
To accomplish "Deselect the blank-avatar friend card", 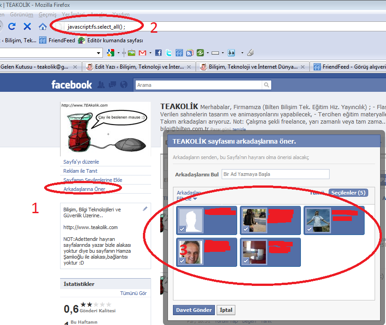I will 207,220.
